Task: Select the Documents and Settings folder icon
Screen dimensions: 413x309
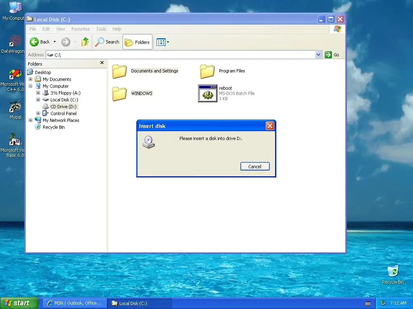Action: pyautogui.click(x=119, y=71)
